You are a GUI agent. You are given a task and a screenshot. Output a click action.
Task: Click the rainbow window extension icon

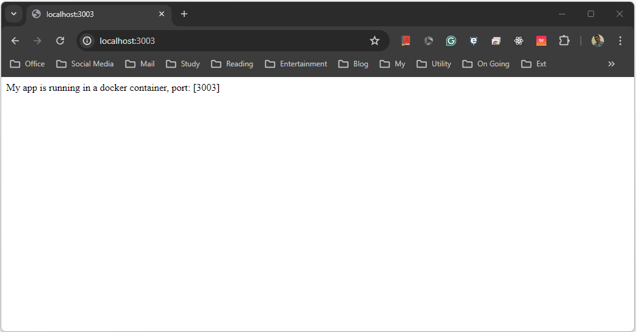496,41
